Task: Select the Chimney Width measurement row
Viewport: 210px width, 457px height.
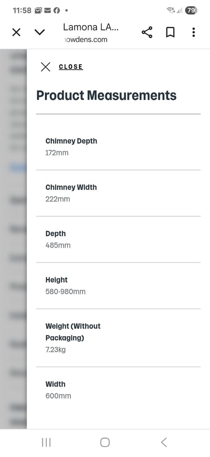Action: click(118, 193)
